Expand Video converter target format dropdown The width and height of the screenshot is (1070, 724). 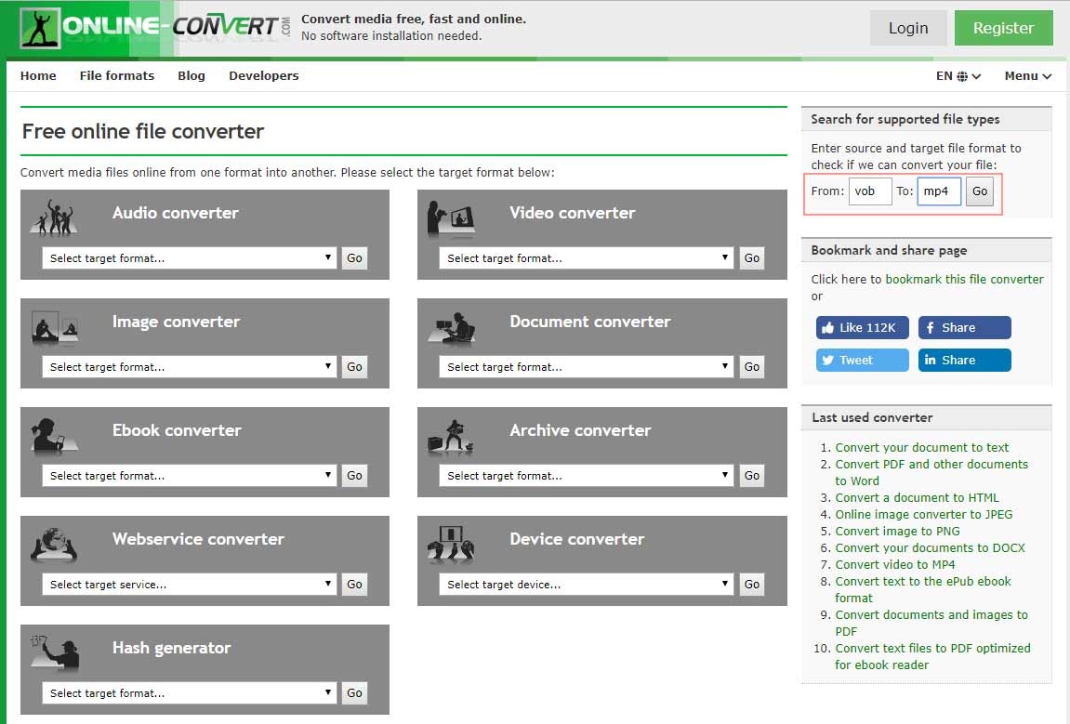(587, 258)
